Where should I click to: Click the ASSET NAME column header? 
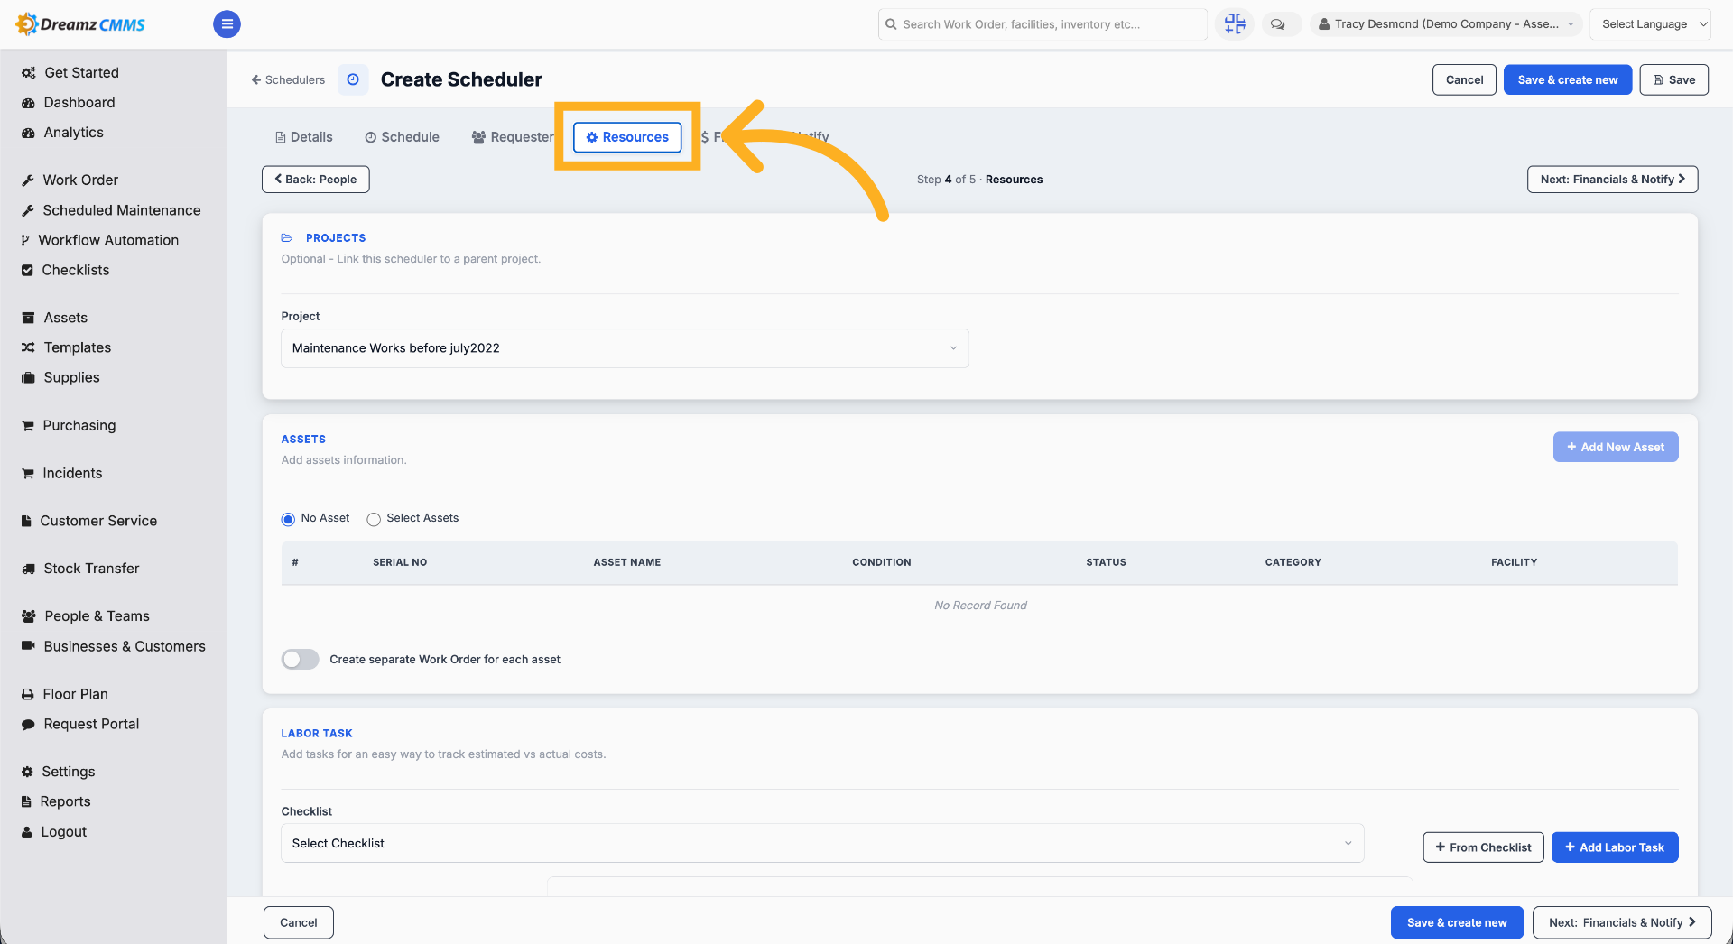pyautogui.click(x=626, y=562)
